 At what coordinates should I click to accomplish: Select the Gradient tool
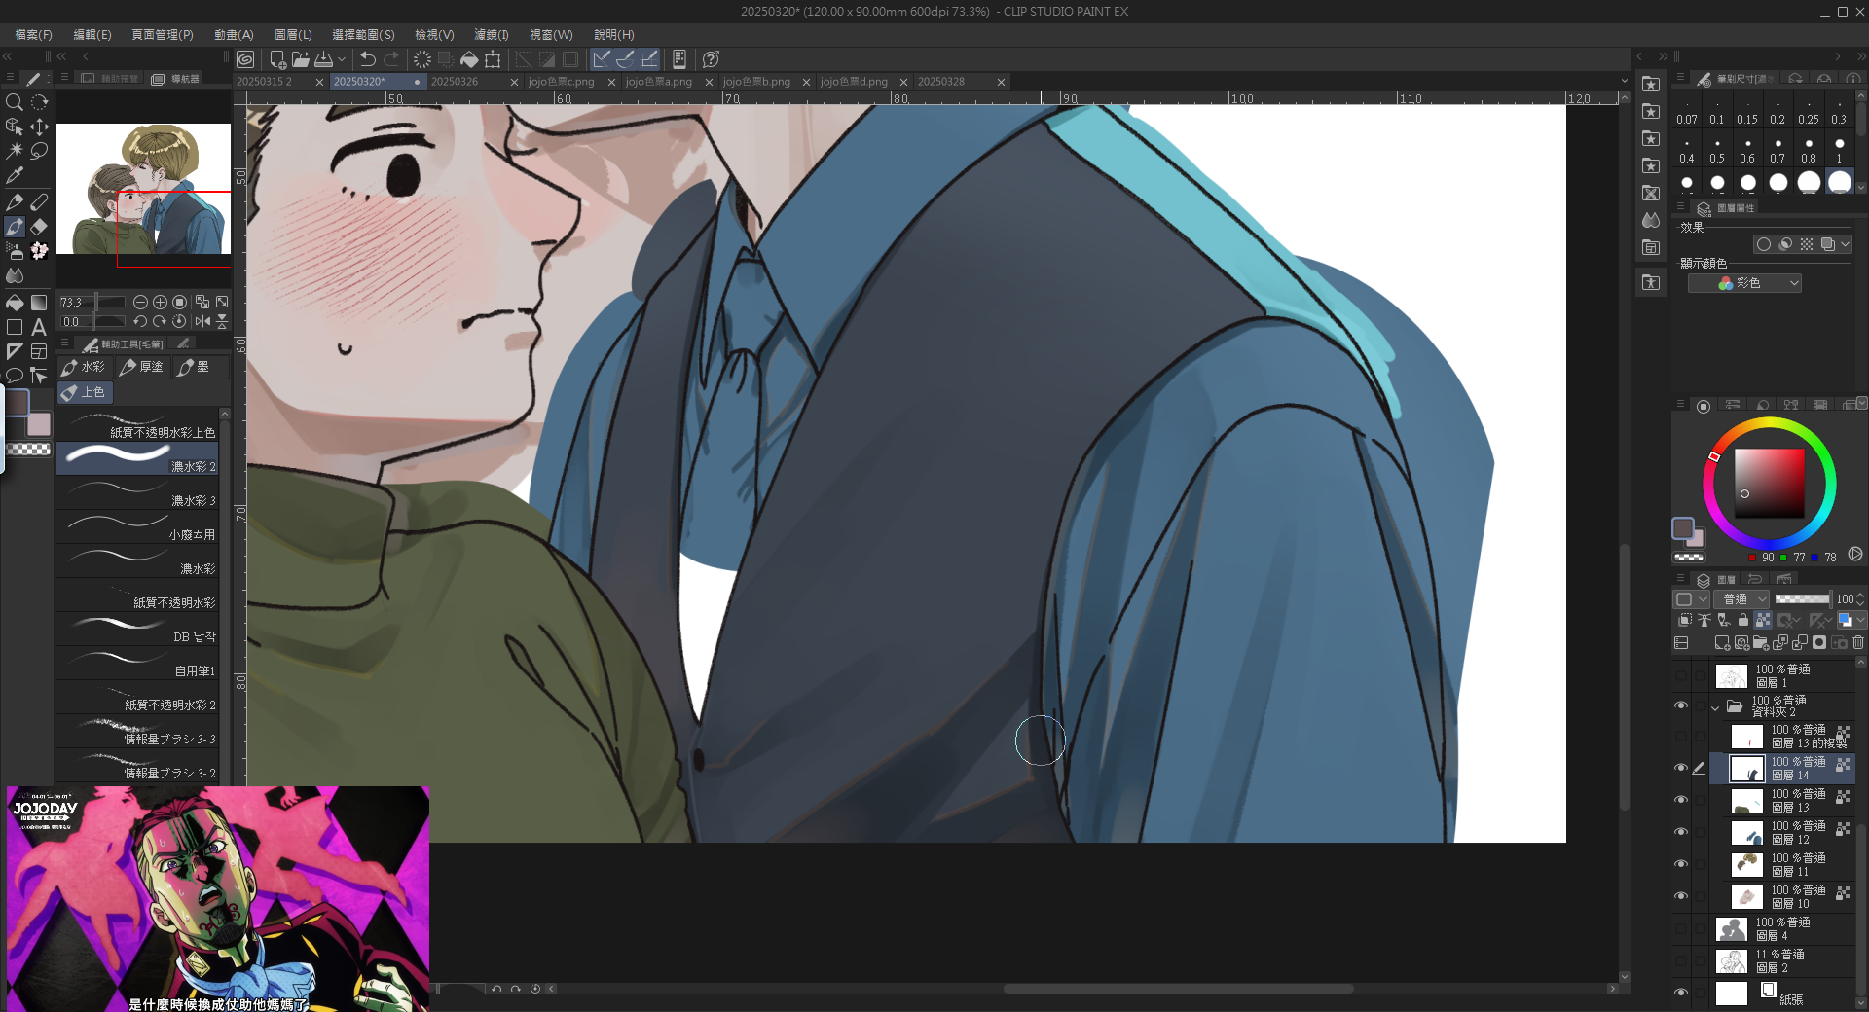[x=39, y=303]
